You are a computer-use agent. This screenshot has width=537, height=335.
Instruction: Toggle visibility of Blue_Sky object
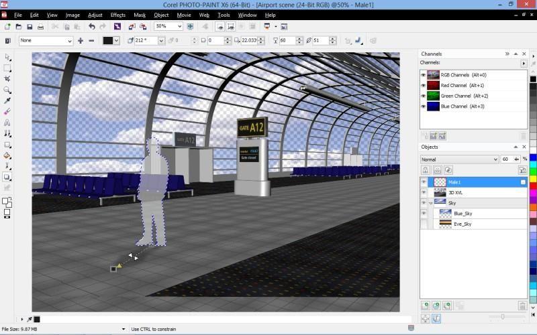424,213
